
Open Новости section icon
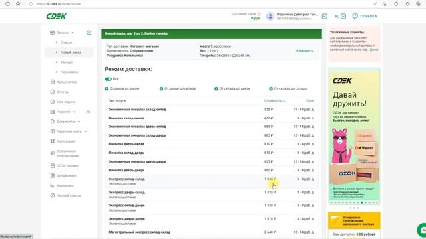53,112
